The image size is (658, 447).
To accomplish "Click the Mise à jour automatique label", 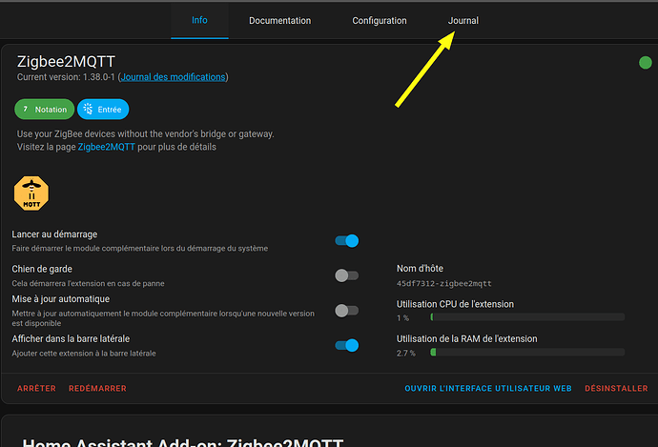I will (60, 299).
